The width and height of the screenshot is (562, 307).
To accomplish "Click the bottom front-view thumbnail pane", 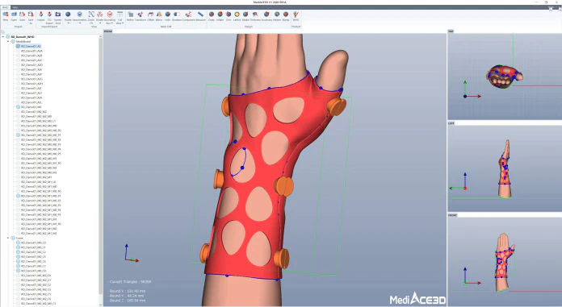I will [505, 261].
